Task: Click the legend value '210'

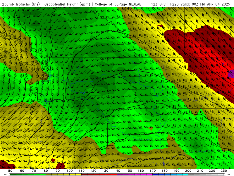Action: click(200, 171)
